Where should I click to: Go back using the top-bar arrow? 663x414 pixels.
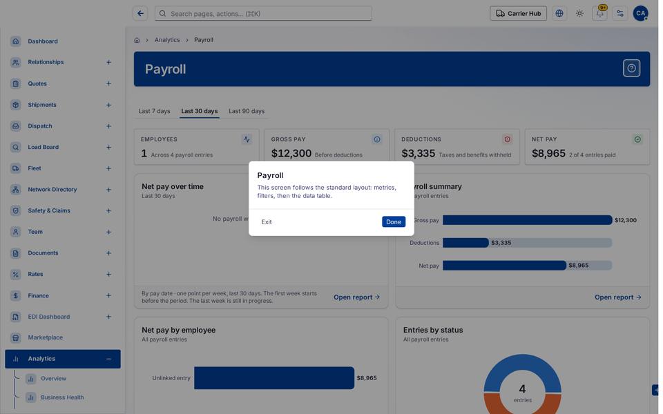[140, 14]
